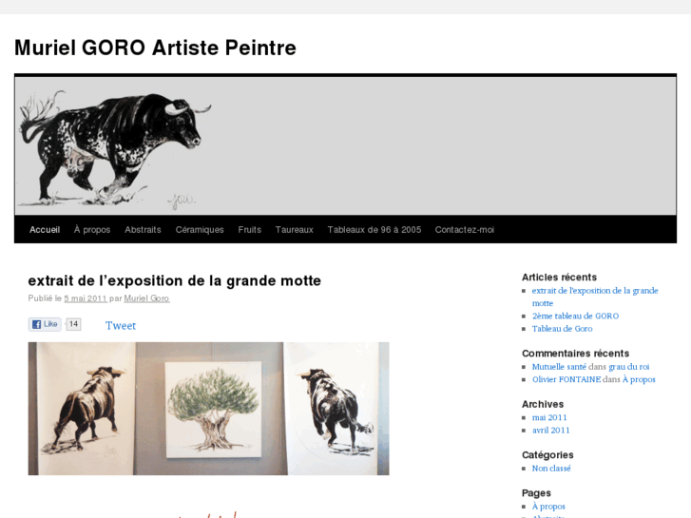The height and width of the screenshot is (518, 691).
Task: Open the Taureaux gallery menu item
Action: pyautogui.click(x=295, y=230)
